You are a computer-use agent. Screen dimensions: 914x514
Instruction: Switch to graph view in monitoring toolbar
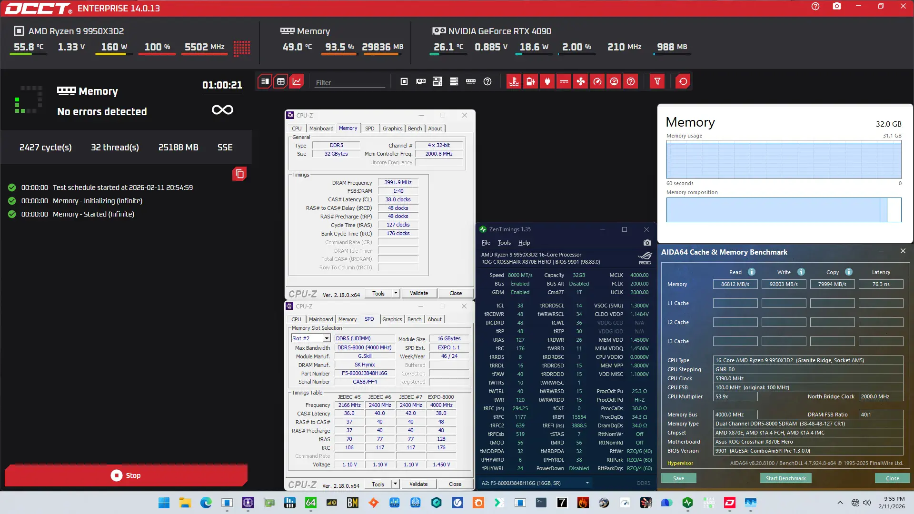(297, 81)
